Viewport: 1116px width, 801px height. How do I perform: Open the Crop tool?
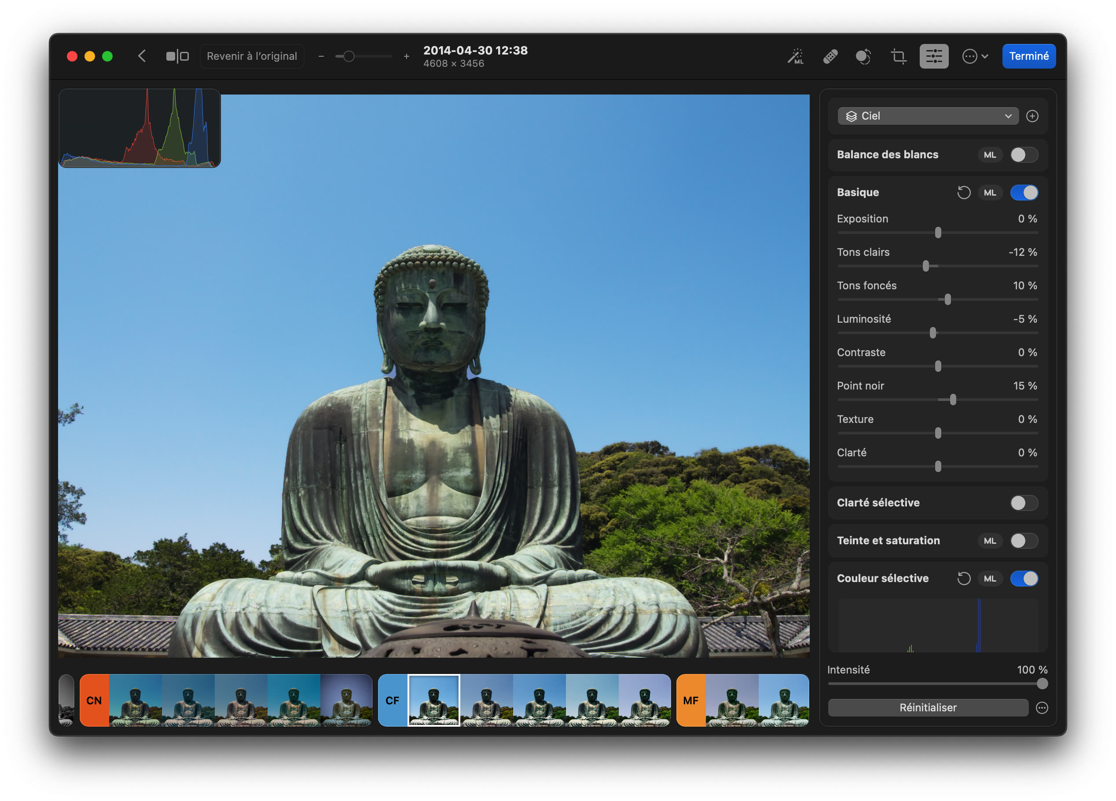tap(899, 56)
